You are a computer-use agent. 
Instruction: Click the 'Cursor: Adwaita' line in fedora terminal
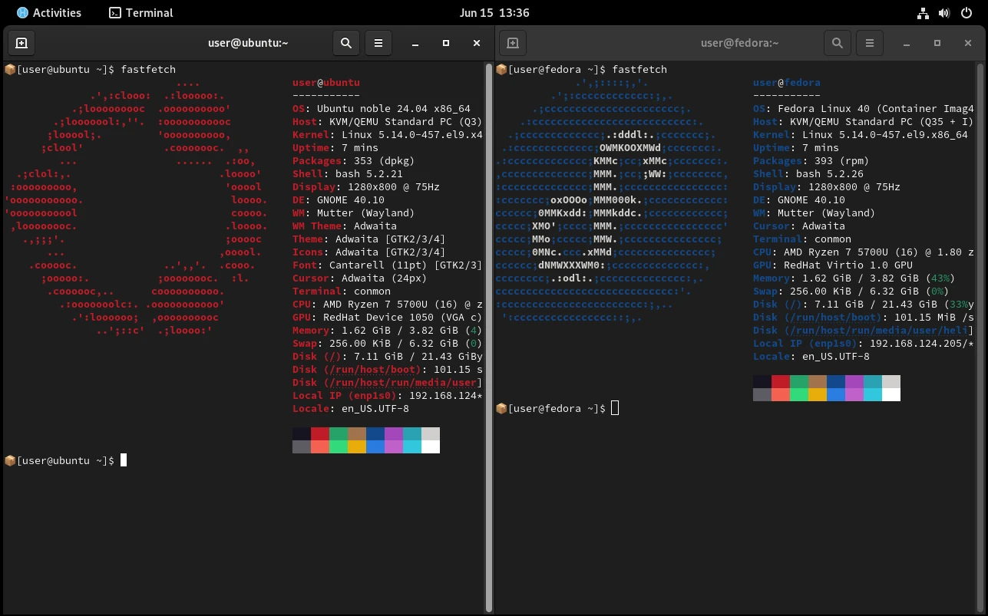point(799,226)
